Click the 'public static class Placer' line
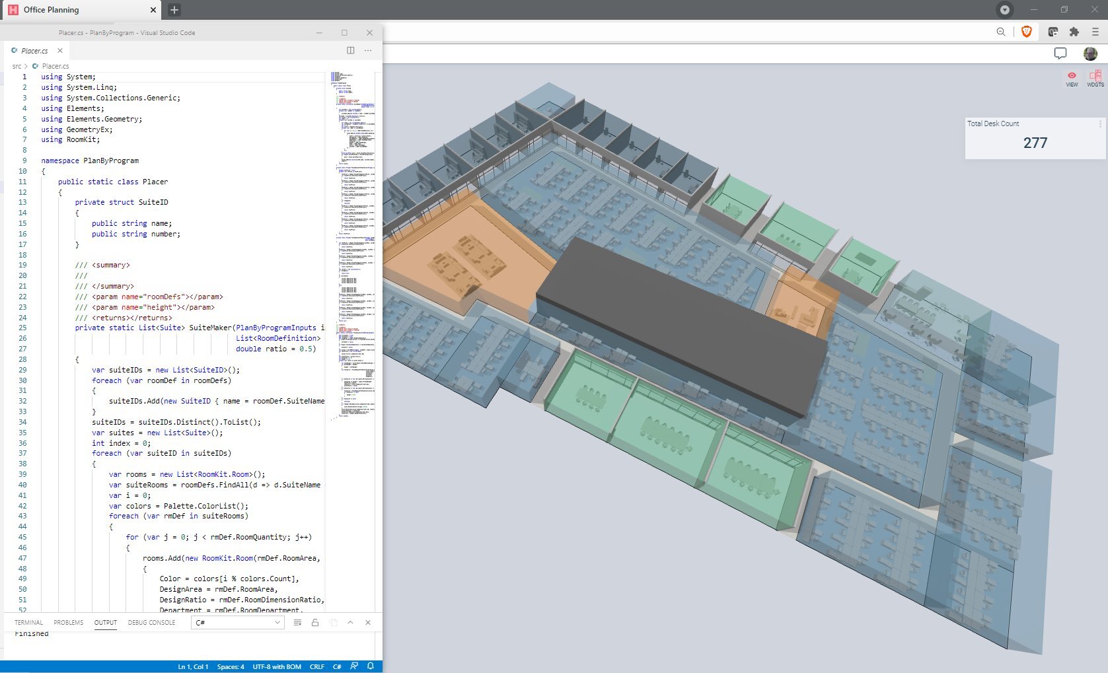The image size is (1108, 673). tap(113, 182)
